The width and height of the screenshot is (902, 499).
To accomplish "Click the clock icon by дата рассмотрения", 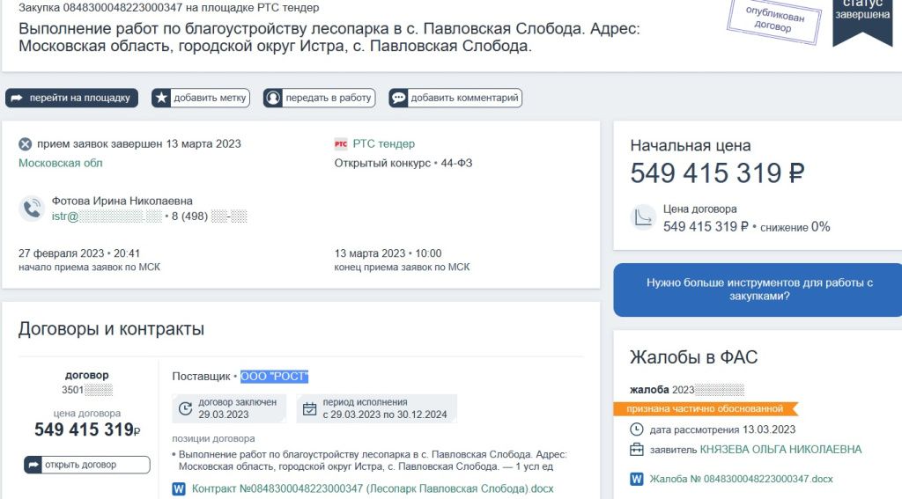I will tap(637, 429).
